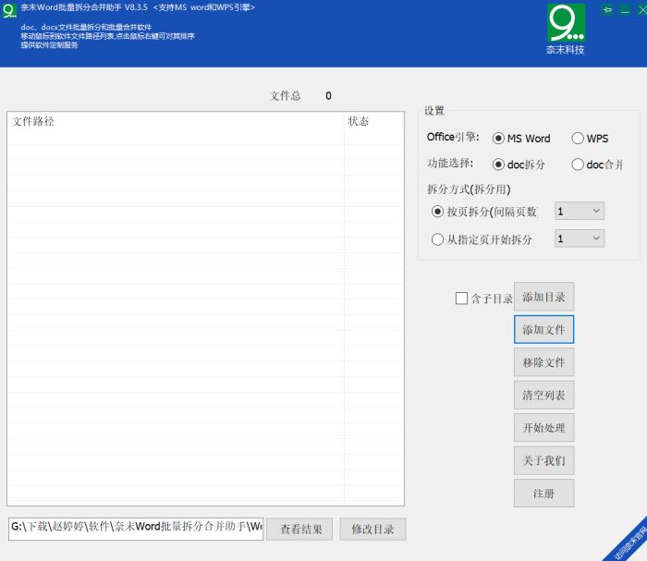Click the output directory path field

coord(136,530)
